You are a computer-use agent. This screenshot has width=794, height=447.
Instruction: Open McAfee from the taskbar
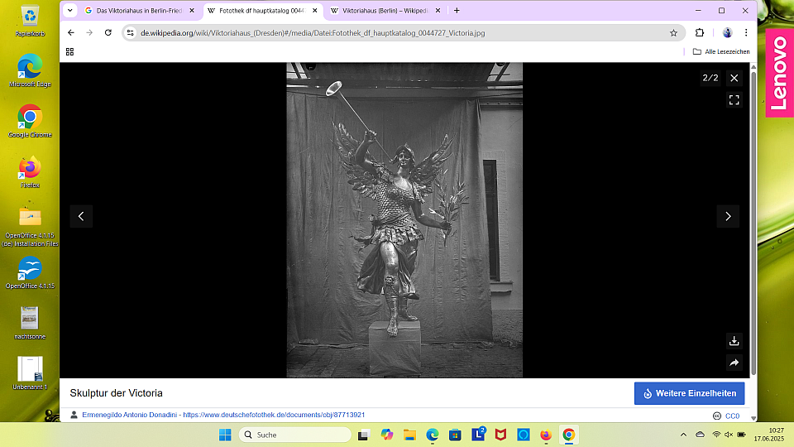pos(501,435)
